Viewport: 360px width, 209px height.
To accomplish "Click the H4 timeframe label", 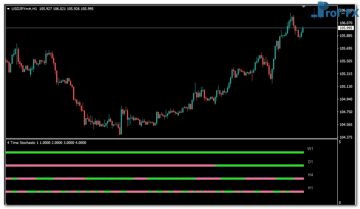I will click(310, 175).
